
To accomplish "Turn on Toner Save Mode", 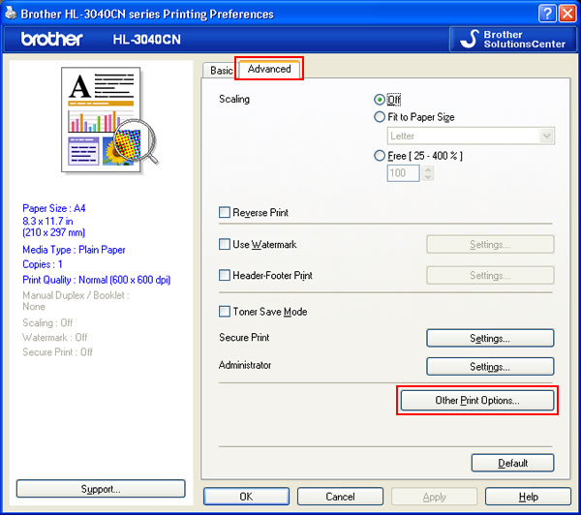I will click(x=225, y=311).
